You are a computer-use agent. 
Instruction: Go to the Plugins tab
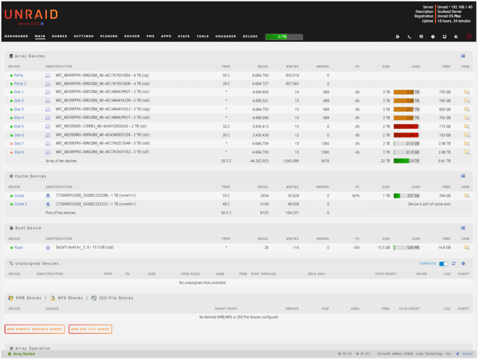[109, 36]
